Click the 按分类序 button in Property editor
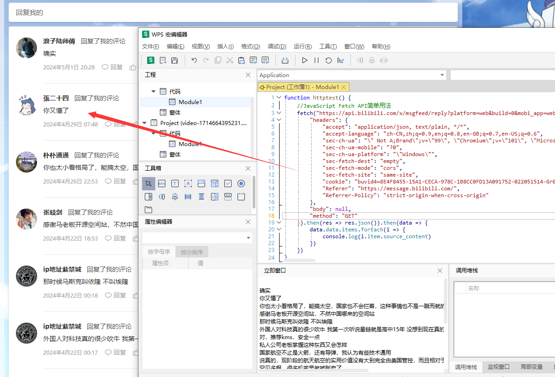The image size is (555, 377). tap(191, 251)
